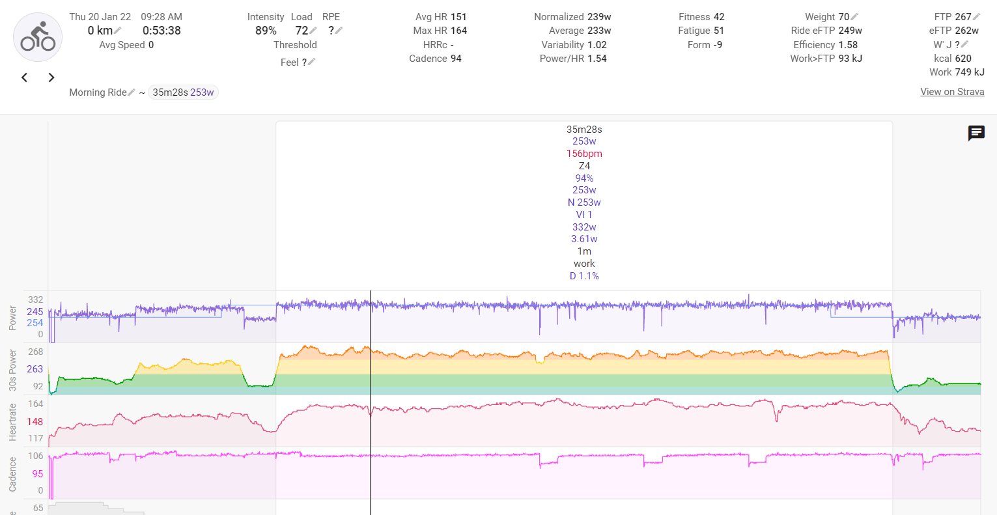Viewport: 997px width, 515px height.
Task: Edit Weight pencil icon next to 70
Action: (854, 17)
